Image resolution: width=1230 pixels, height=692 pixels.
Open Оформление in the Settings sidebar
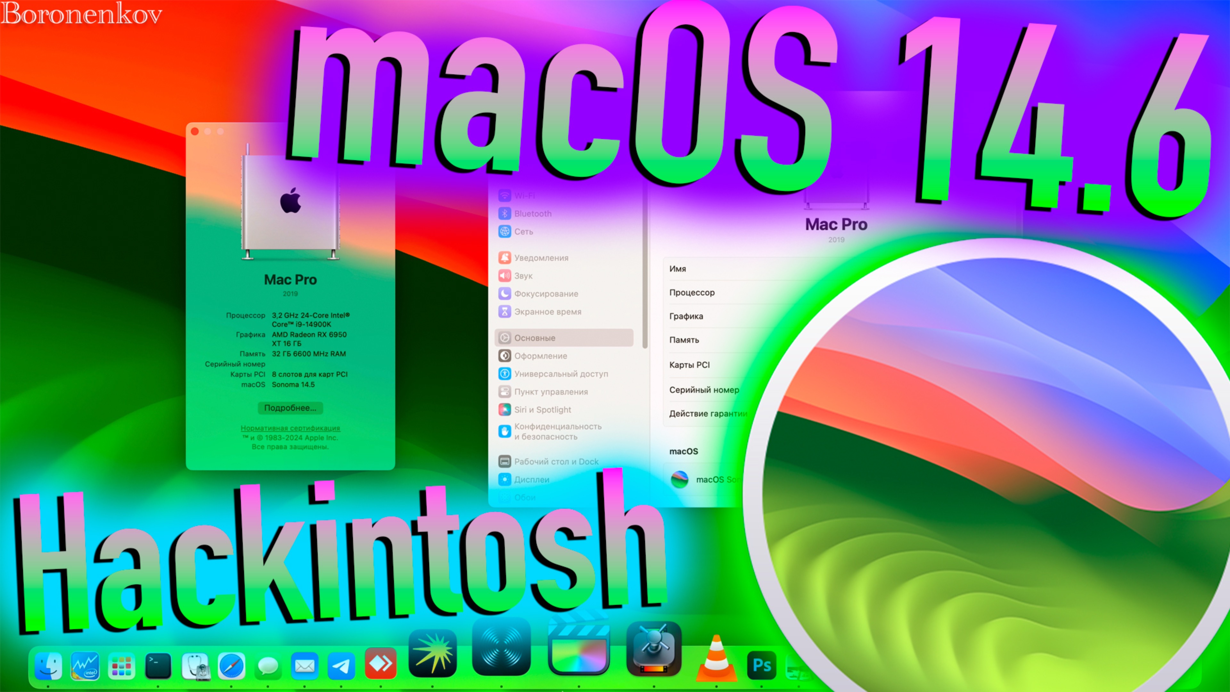563,356
